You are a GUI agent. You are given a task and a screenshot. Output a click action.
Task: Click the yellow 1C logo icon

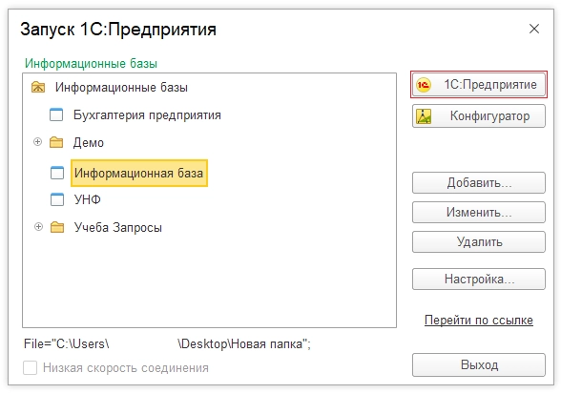pos(424,85)
